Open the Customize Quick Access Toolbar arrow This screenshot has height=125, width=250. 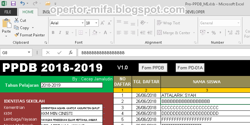pyautogui.click(x=55, y=3)
